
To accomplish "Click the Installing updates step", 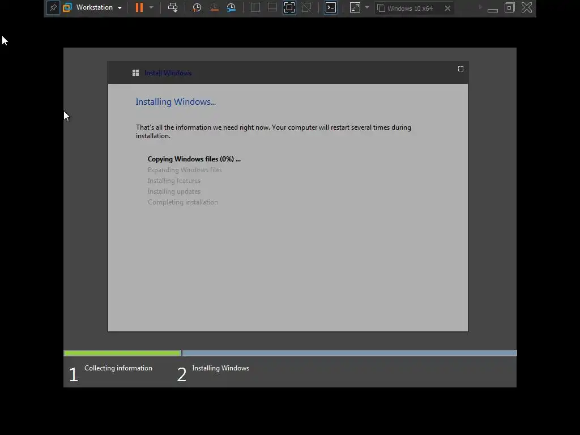I will point(174,191).
